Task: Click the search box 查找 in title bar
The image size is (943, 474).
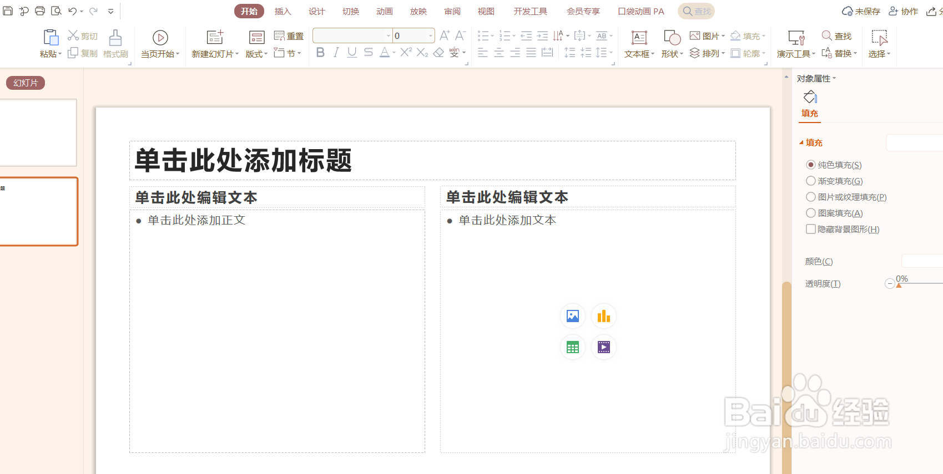Action: [696, 11]
